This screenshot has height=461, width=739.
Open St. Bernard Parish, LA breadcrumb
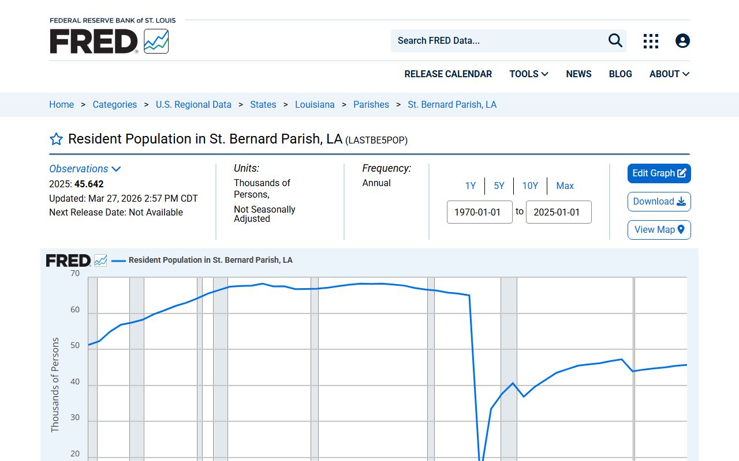452,105
